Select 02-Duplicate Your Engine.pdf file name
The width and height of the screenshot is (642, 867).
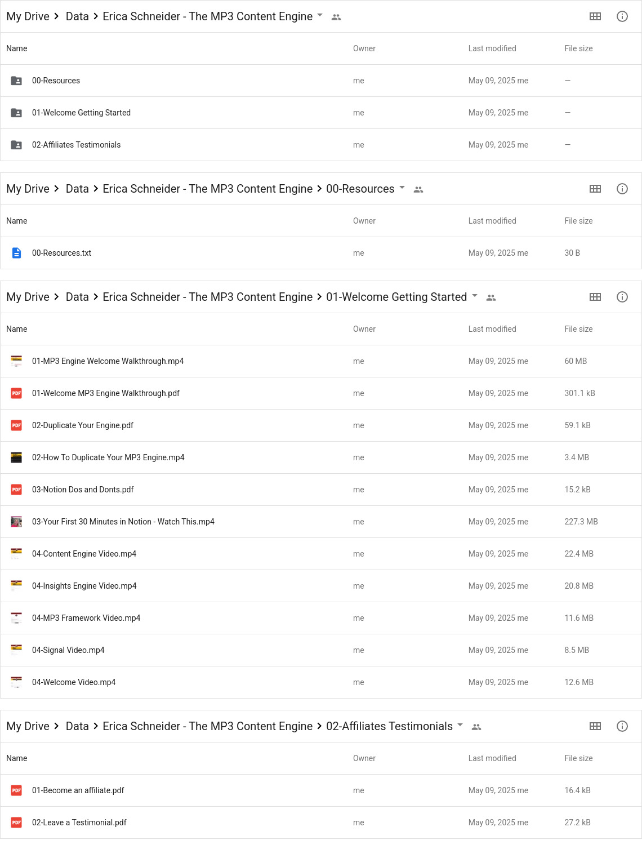point(83,425)
